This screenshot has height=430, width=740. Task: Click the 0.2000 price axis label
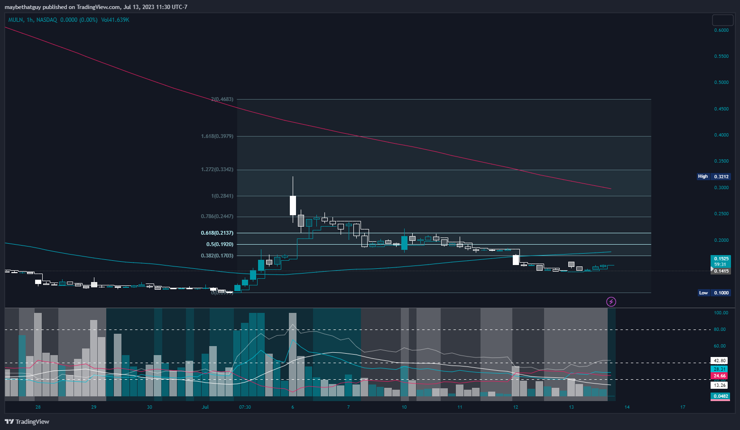click(x=721, y=240)
